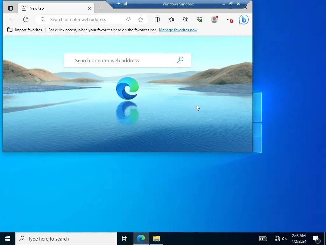Open Settings and more ellipsis menu
The height and width of the screenshot is (245, 326).
point(229,20)
